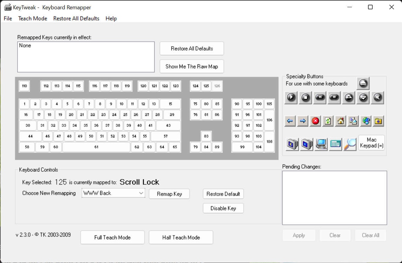This screenshot has height=263, width=402.
Task: Pick the Volume Down specialty button
Action: (363, 98)
